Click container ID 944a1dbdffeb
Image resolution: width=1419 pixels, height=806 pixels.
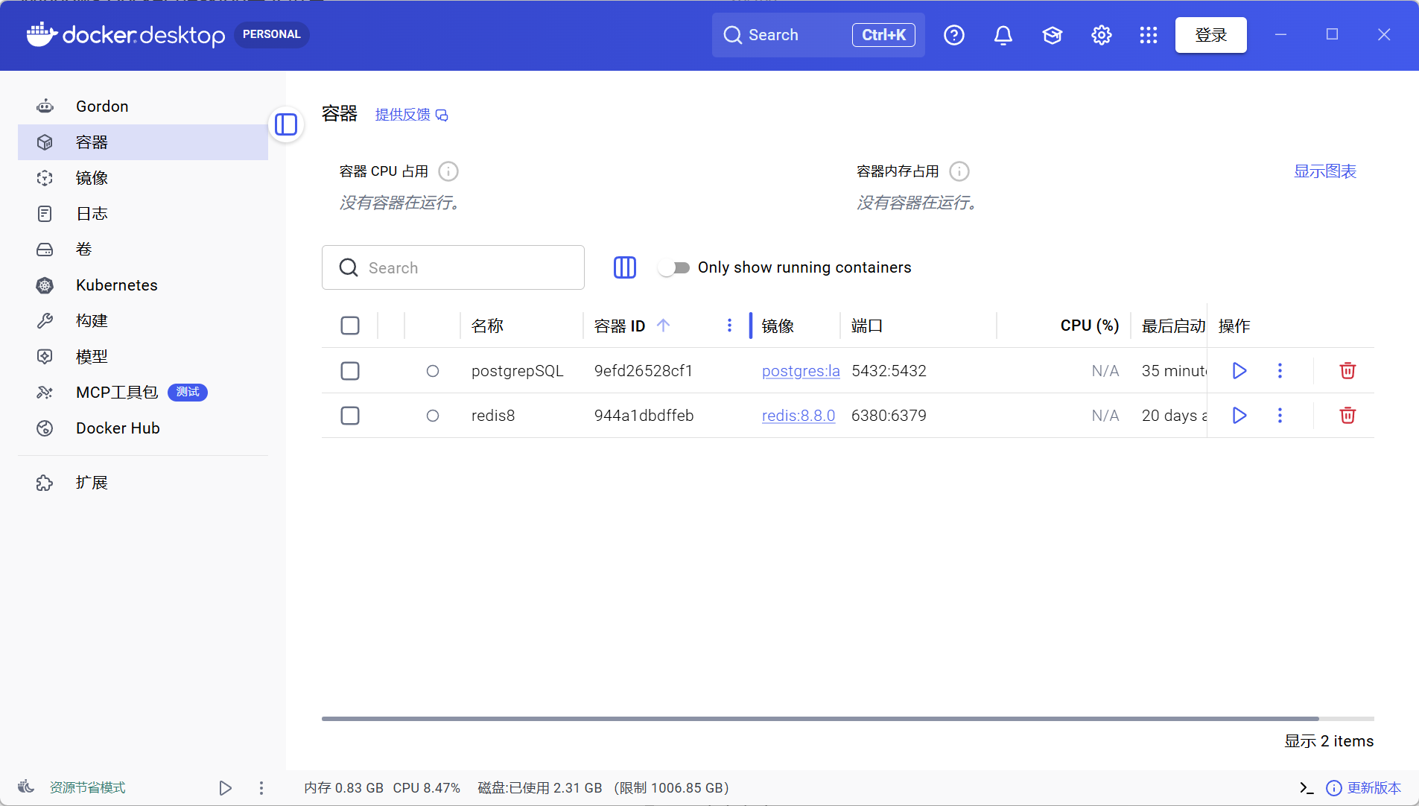[644, 416]
